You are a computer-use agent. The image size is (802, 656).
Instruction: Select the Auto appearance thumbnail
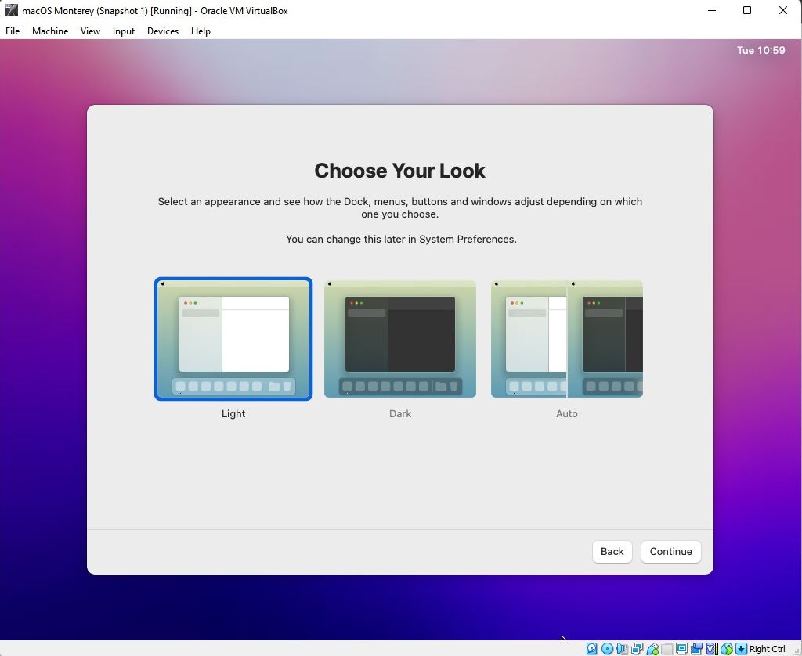[567, 339]
